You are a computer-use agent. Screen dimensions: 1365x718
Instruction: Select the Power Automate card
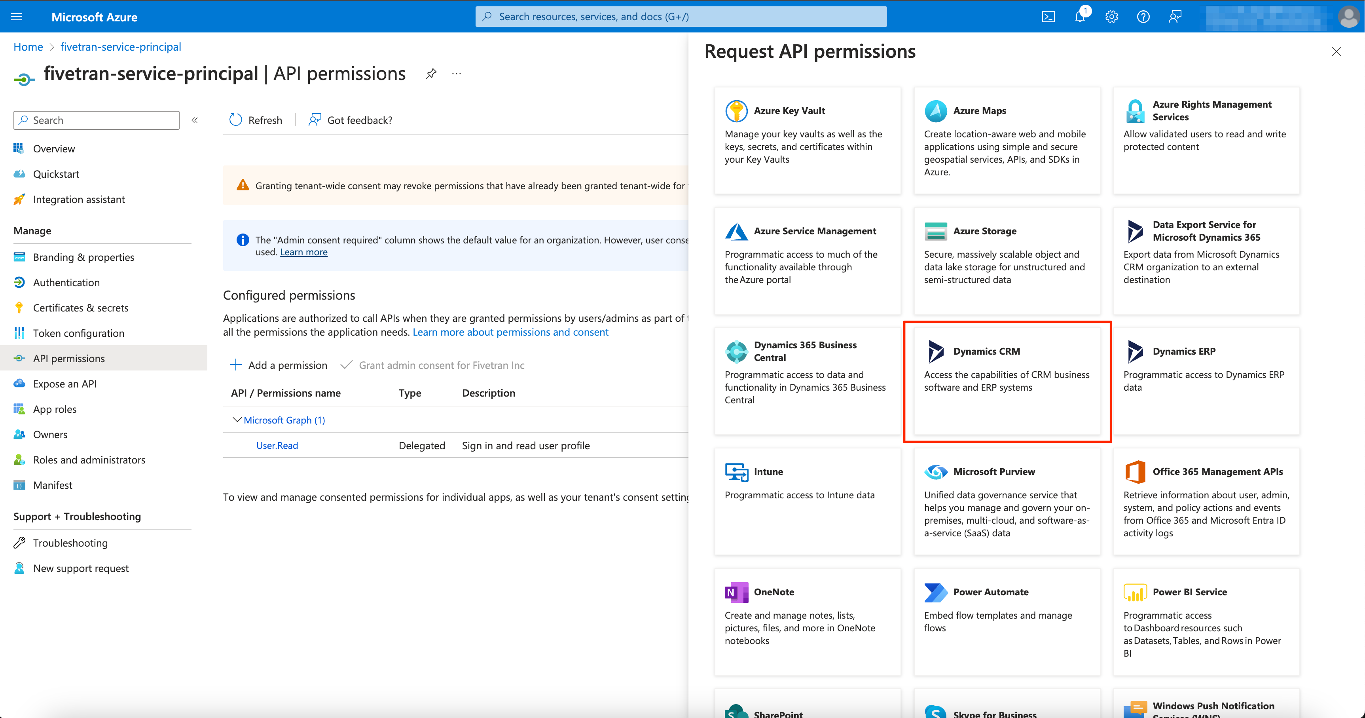1007,622
